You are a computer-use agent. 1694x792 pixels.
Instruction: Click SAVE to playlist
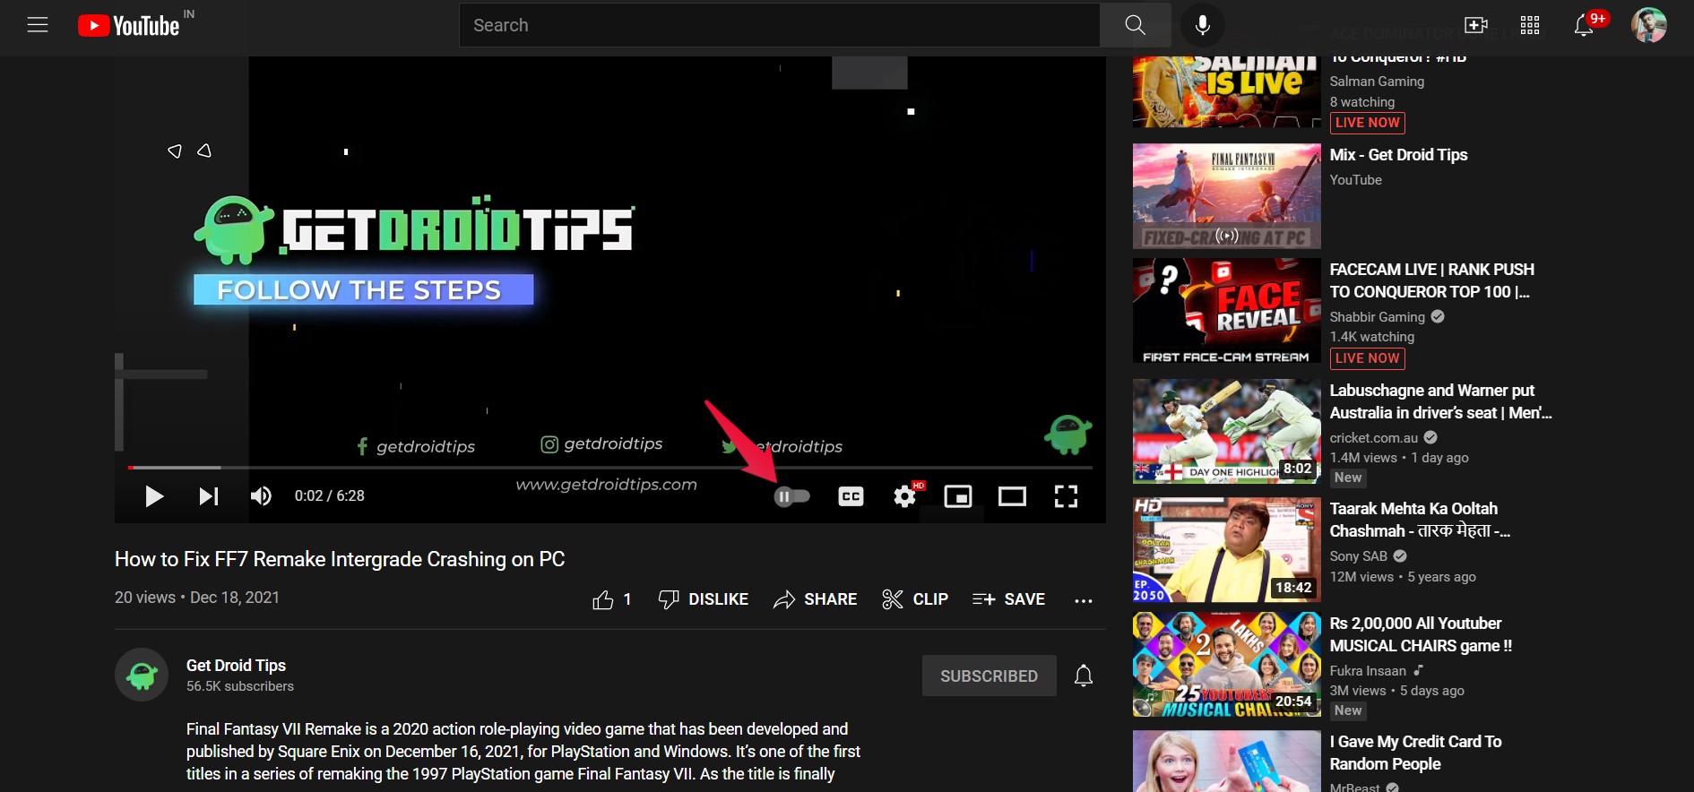coord(1008,599)
